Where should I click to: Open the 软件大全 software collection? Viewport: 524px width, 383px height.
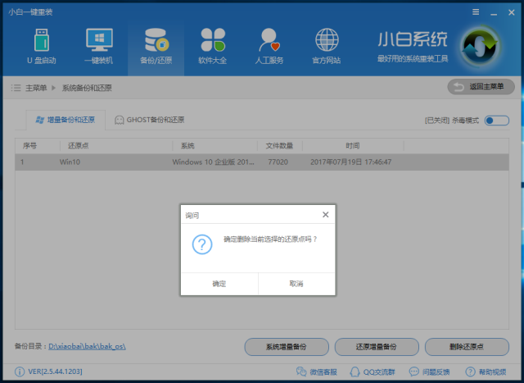(x=213, y=46)
